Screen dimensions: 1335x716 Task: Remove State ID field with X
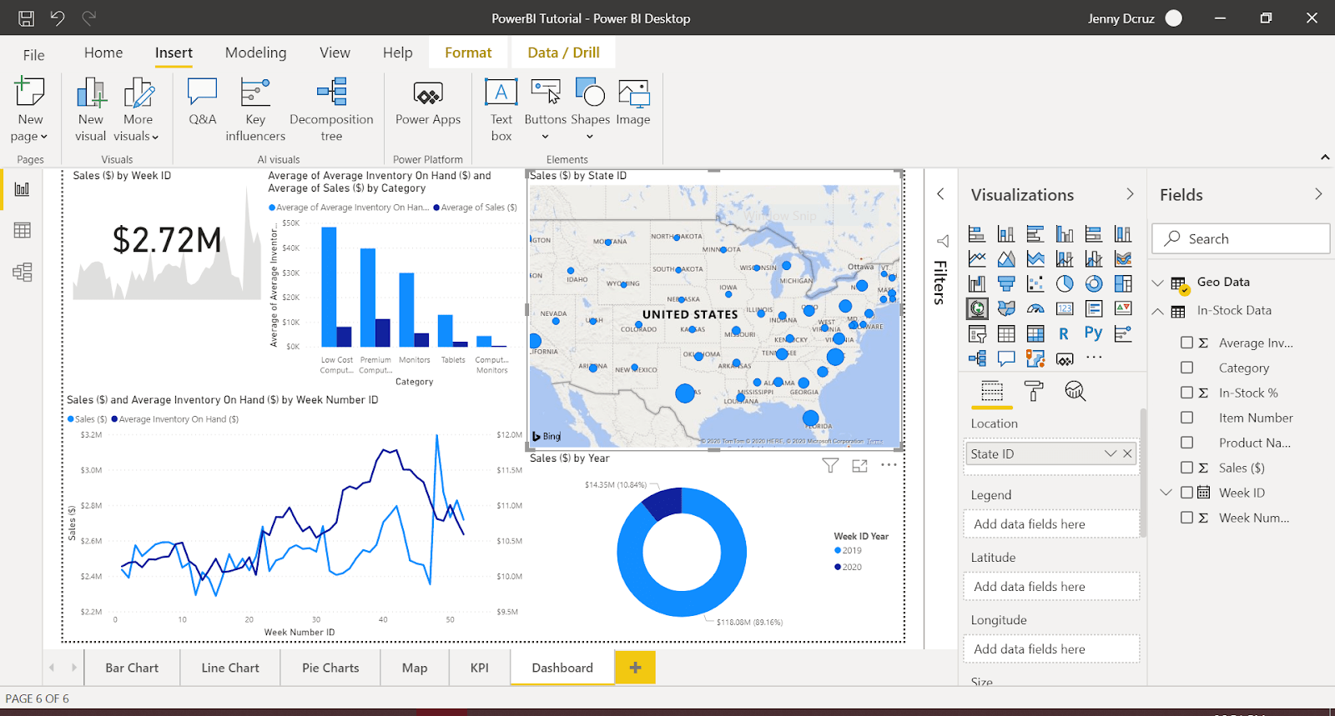[x=1127, y=453]
